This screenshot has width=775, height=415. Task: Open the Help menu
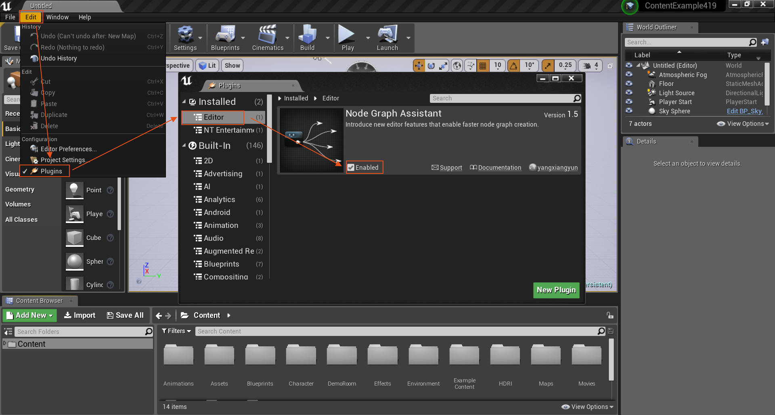pos(85,17)
